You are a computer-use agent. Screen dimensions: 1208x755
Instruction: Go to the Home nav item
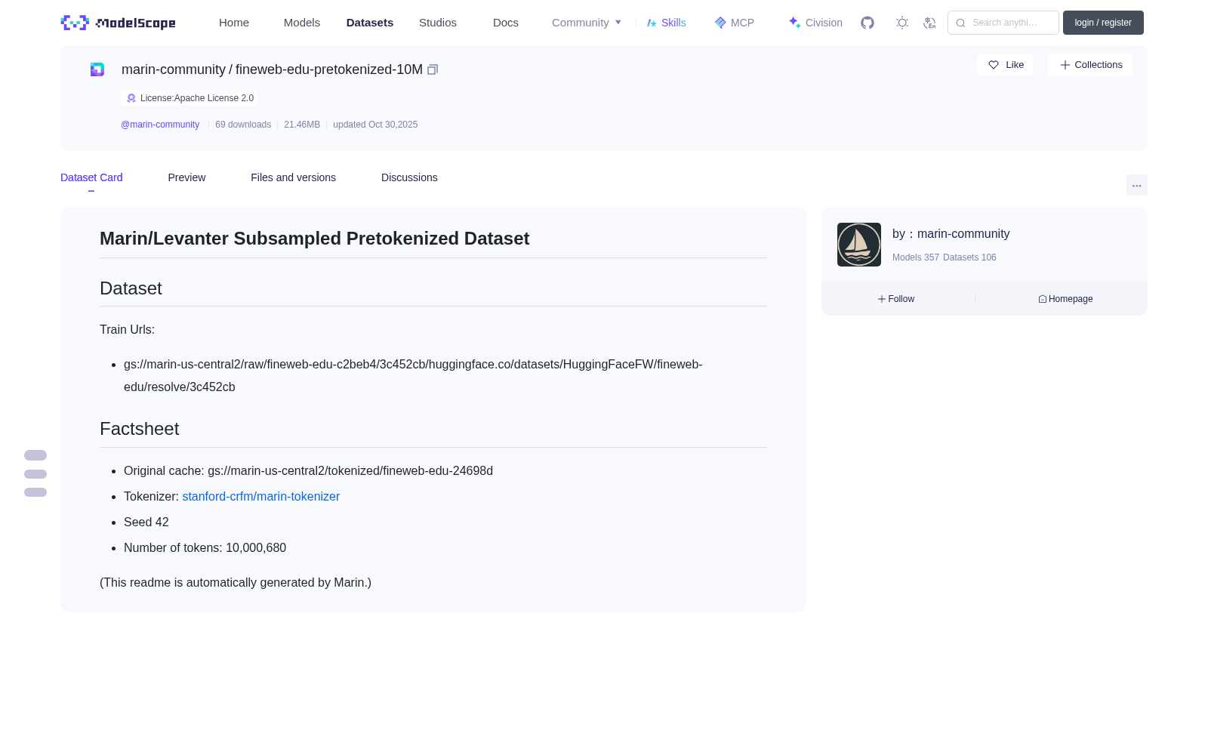[234, 23]
